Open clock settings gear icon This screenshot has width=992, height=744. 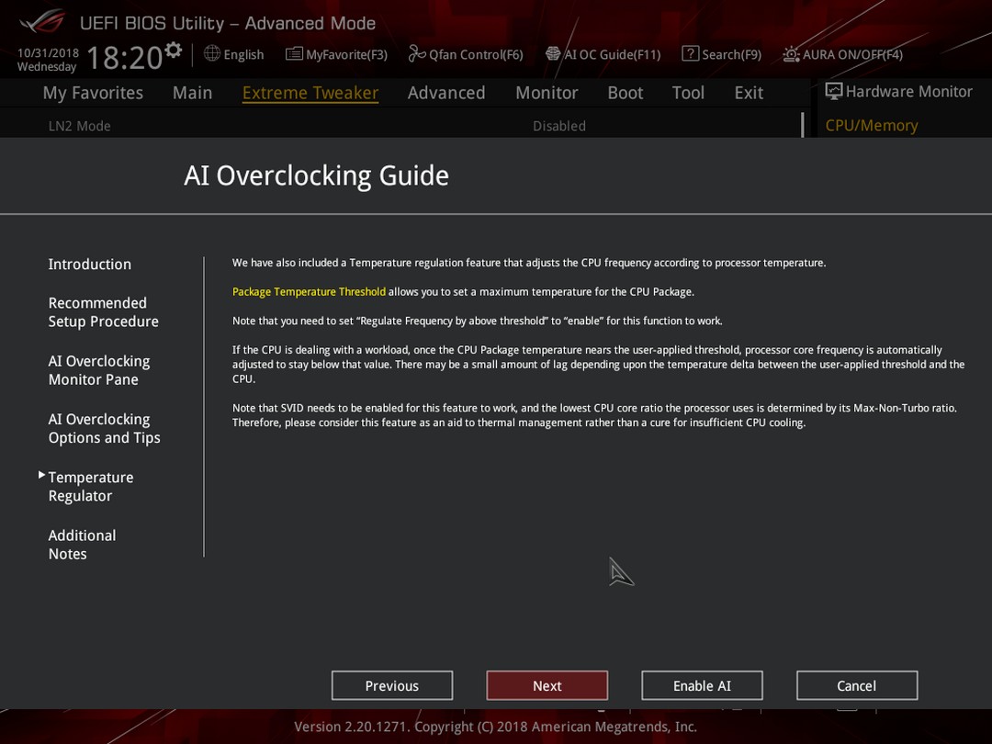coord(174,50)
